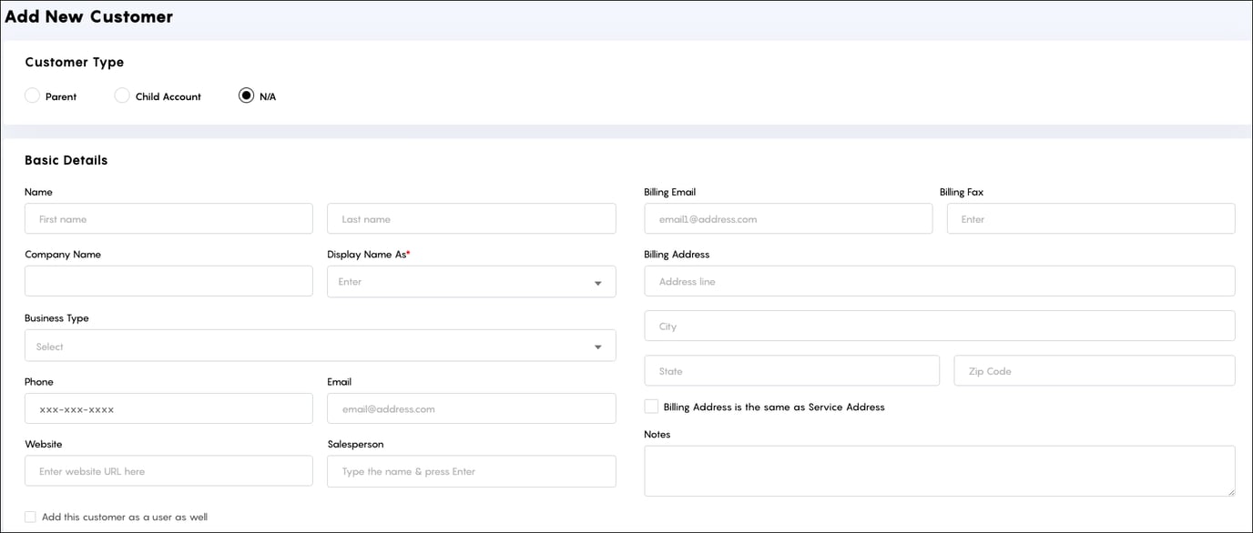
Task: Click the Business Type dropdown arrow
Action: coord(598,347)
